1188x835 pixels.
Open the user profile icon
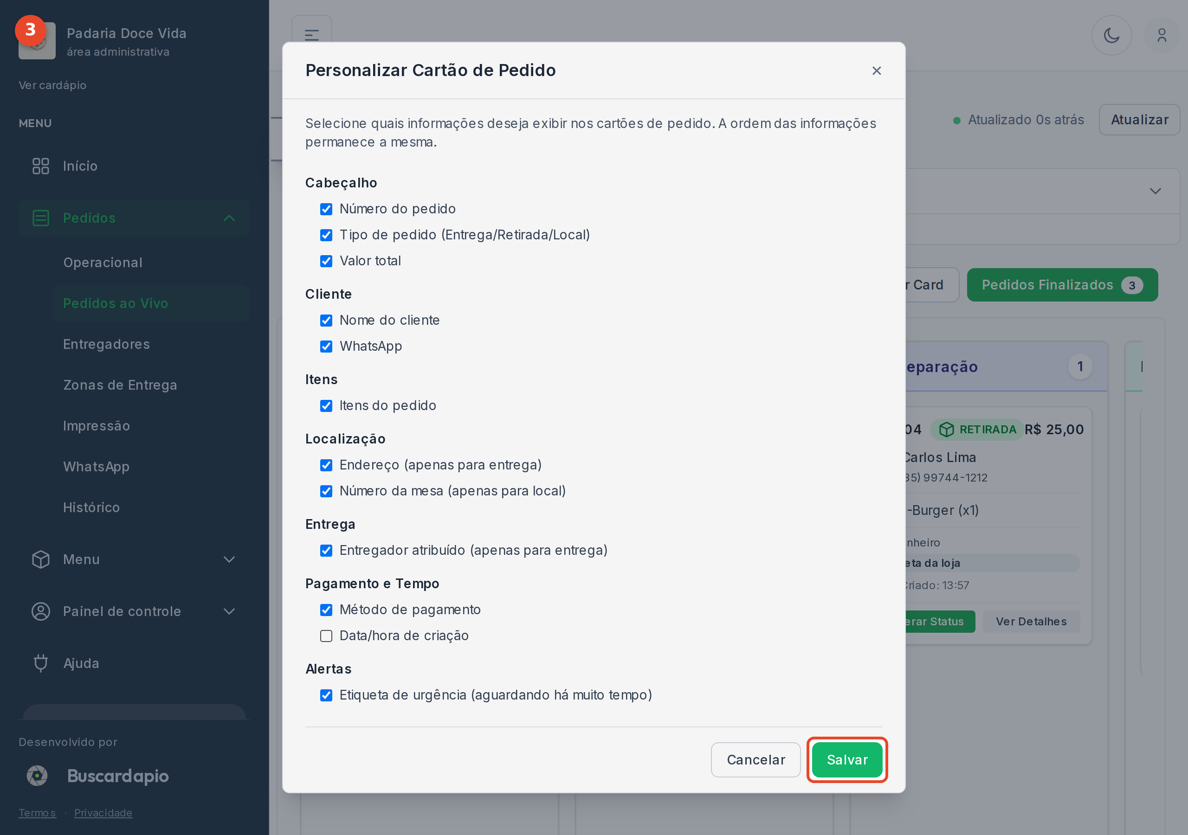pos(1162,35)
